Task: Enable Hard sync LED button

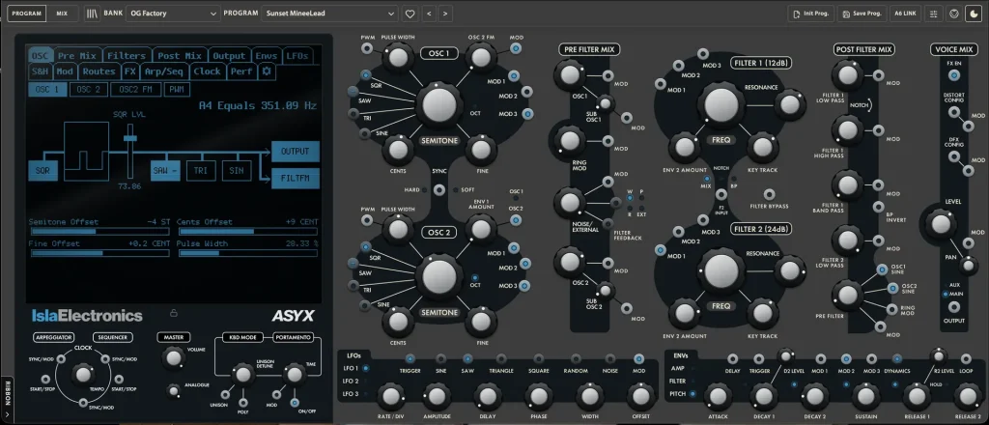Action: (426, 189)
